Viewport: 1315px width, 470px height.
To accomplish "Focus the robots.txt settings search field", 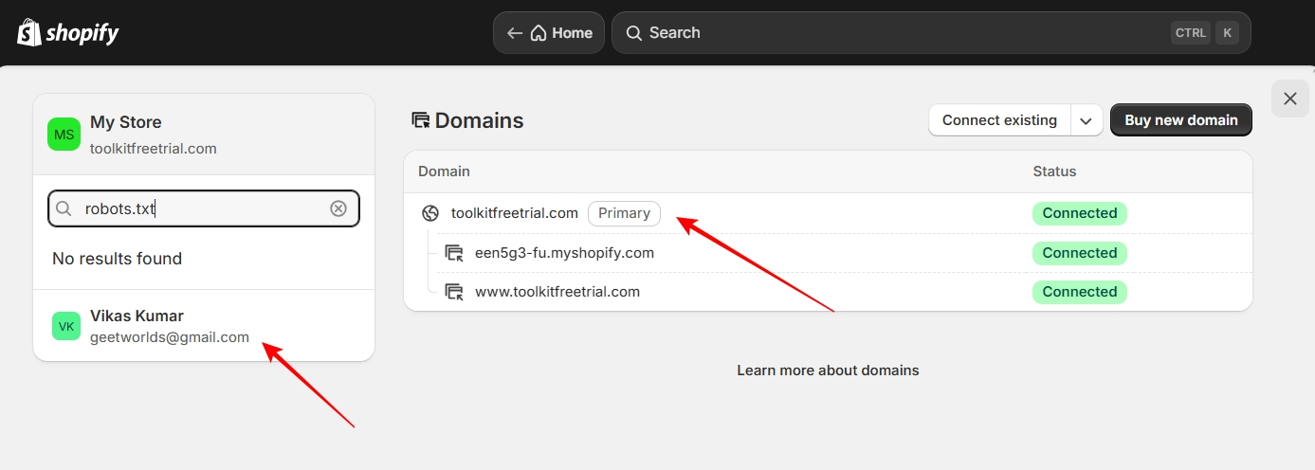I will [x=204, y=208].
